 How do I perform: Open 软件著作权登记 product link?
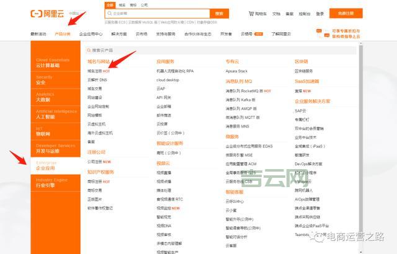100,208
